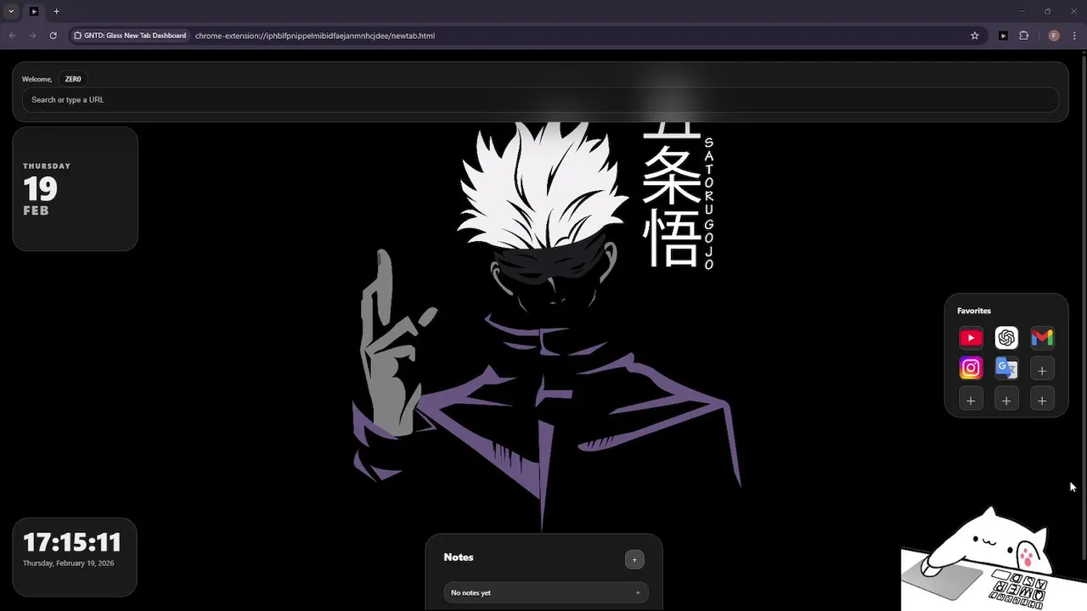Screen dimensions: 1087x611
Task: Open the Chrome three-dot menu
Action: click(1075, 36)
